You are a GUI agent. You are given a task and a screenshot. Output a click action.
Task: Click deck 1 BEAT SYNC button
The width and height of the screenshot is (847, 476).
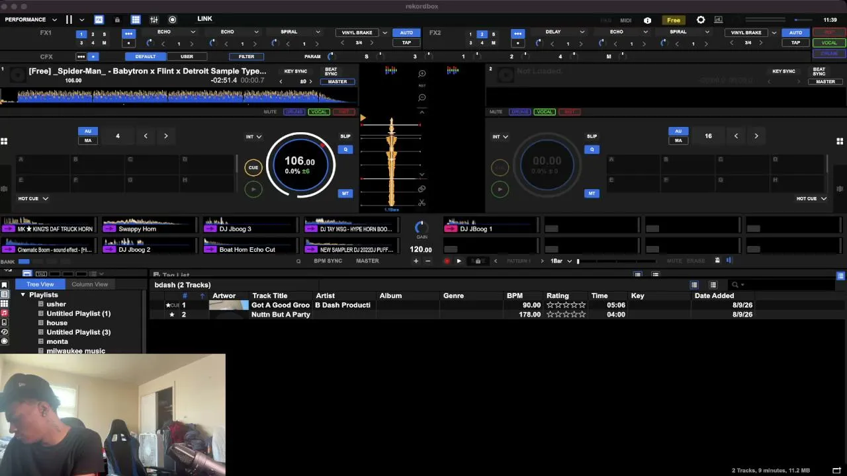pos(331,71)
